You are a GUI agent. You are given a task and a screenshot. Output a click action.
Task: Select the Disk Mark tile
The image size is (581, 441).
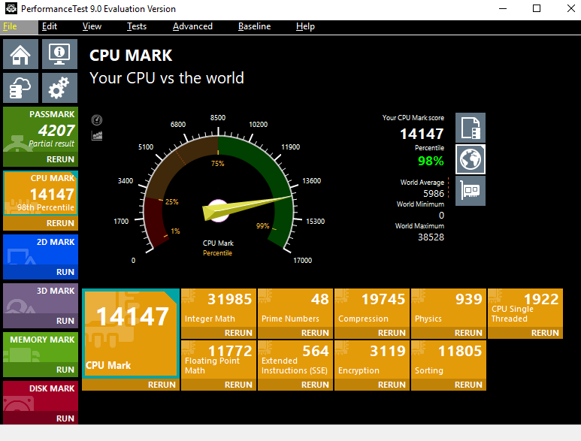click(41, 396)
